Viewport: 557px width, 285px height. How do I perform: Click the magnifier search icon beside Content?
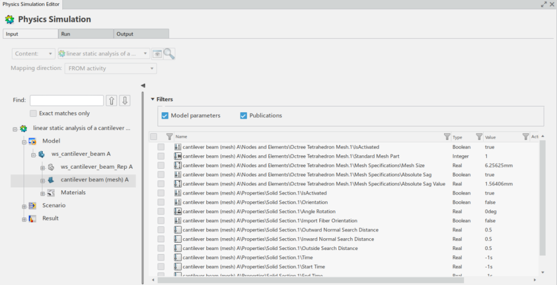coord(169,54)
